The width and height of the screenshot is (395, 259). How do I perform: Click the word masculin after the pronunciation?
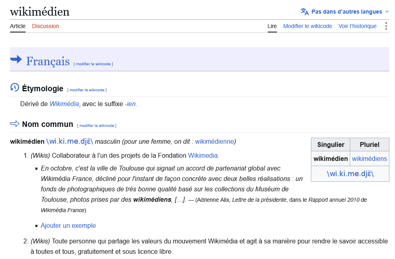pos(108,141)
